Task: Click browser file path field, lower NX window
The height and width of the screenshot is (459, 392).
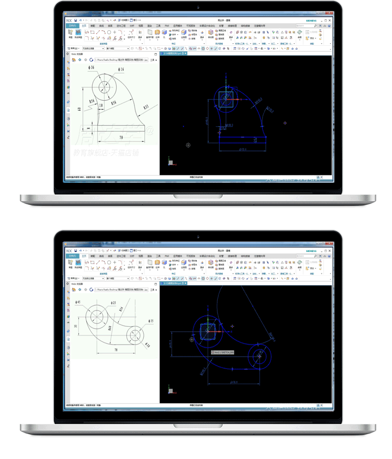Action: pos(121,290)
